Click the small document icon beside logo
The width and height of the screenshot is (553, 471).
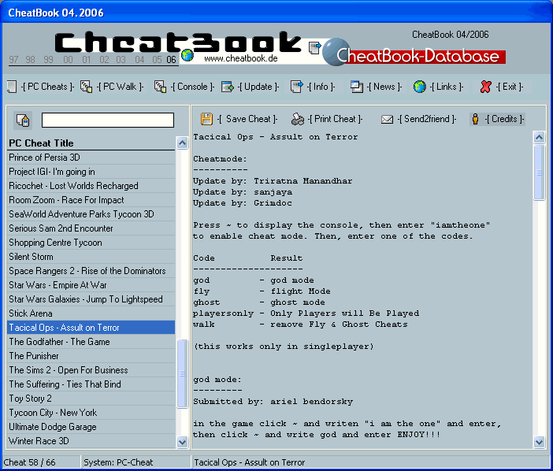(x=314, y=48)
